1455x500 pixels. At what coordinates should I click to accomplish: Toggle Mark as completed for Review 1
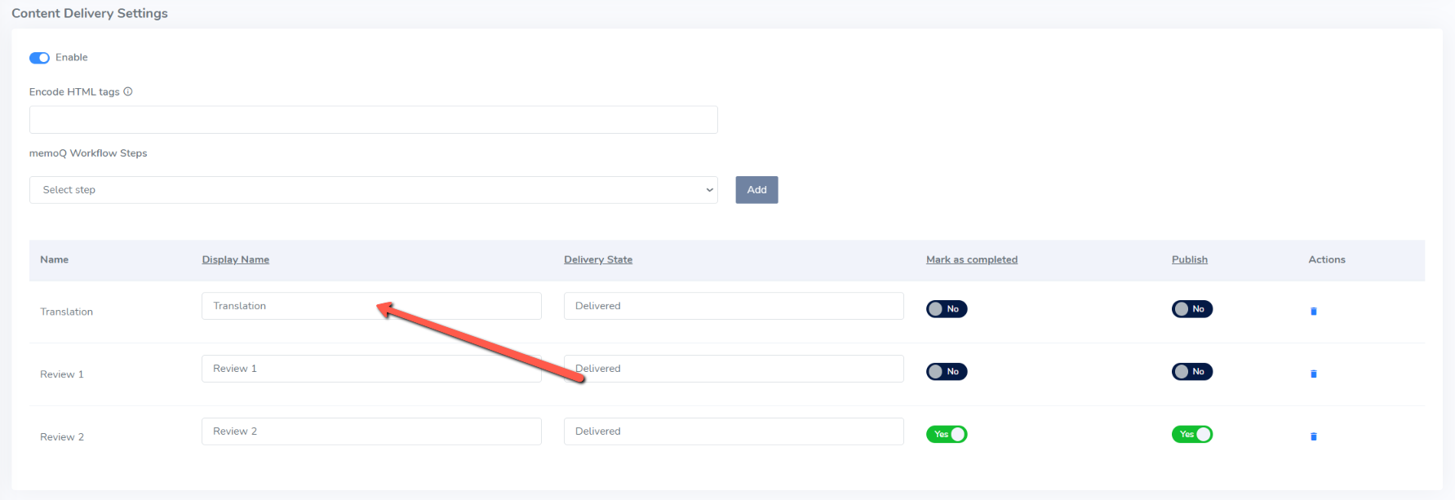(x=947, y=372)
